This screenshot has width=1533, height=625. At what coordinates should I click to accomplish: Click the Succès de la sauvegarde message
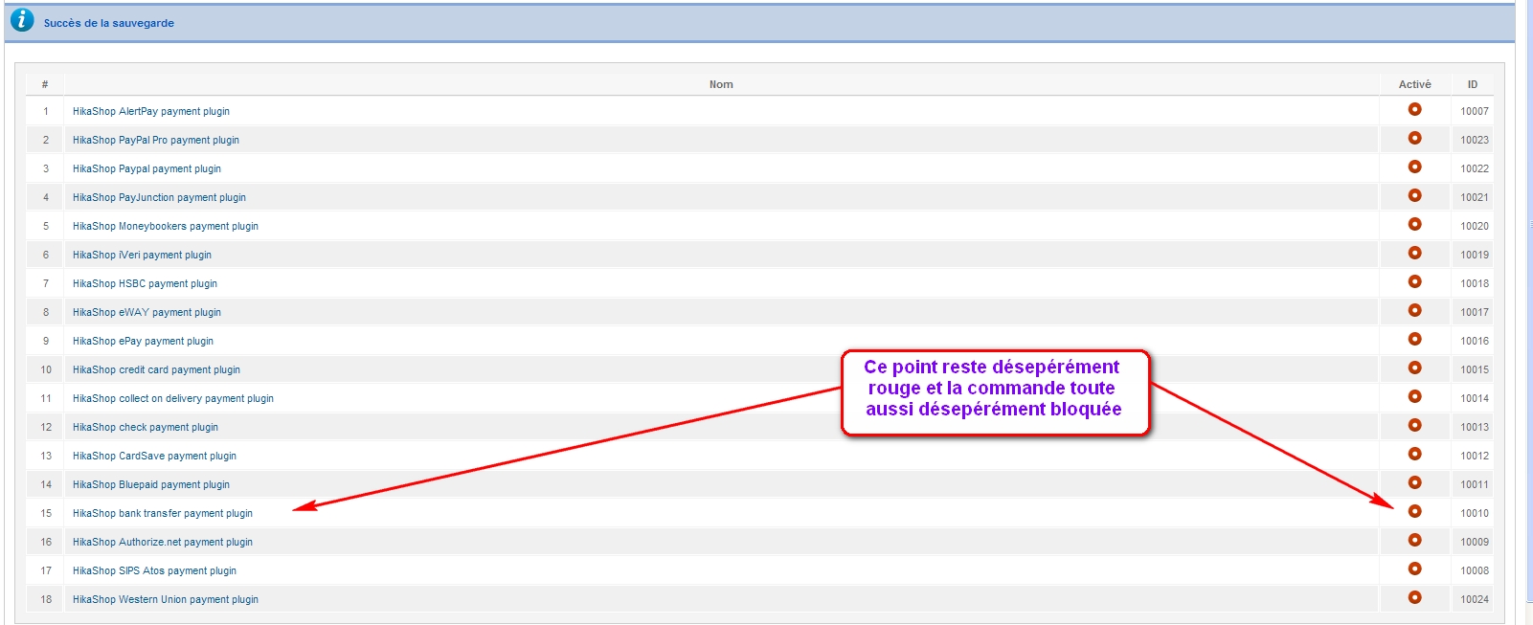(109, 23)
